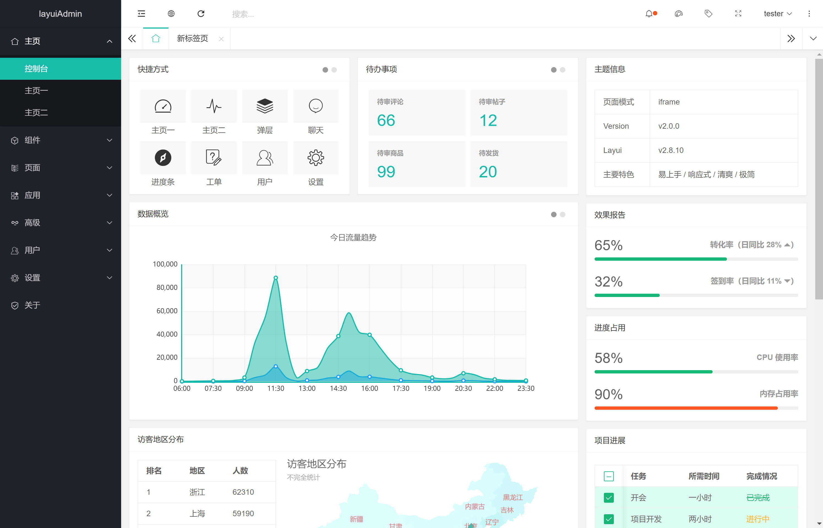Screen dimensions: 823x528
Task: Open the tester user dropdown
Action: pos(778,14)
